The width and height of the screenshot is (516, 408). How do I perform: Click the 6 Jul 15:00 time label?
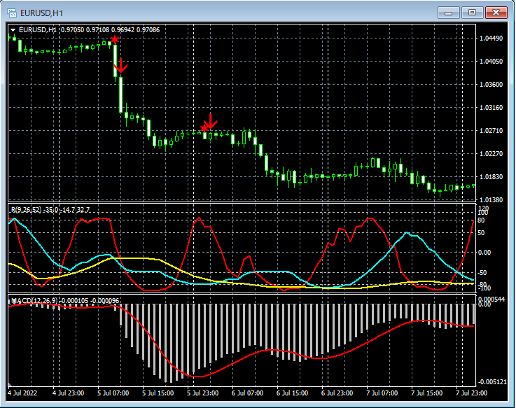292,393
